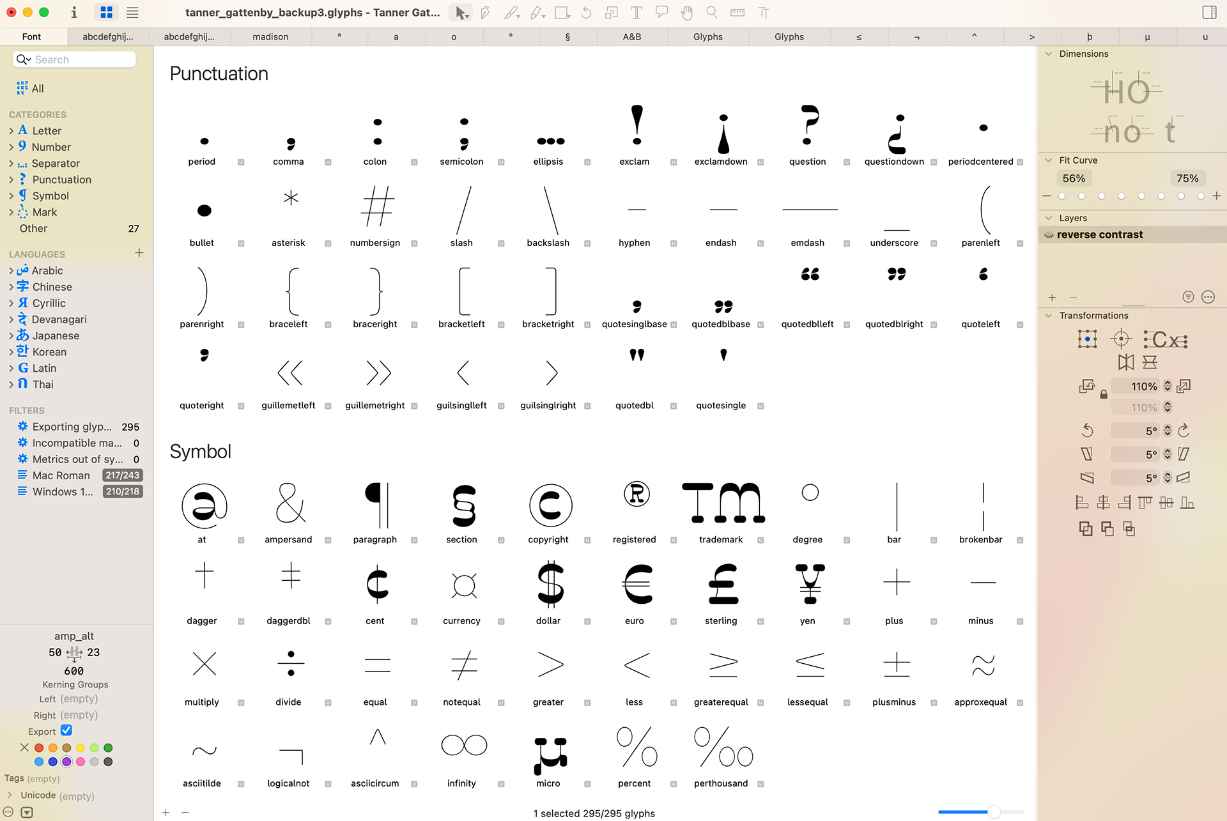Mirror vertically in Transformations
The height and width of the screenshot is (821, 1227).
pos(1150,362)
